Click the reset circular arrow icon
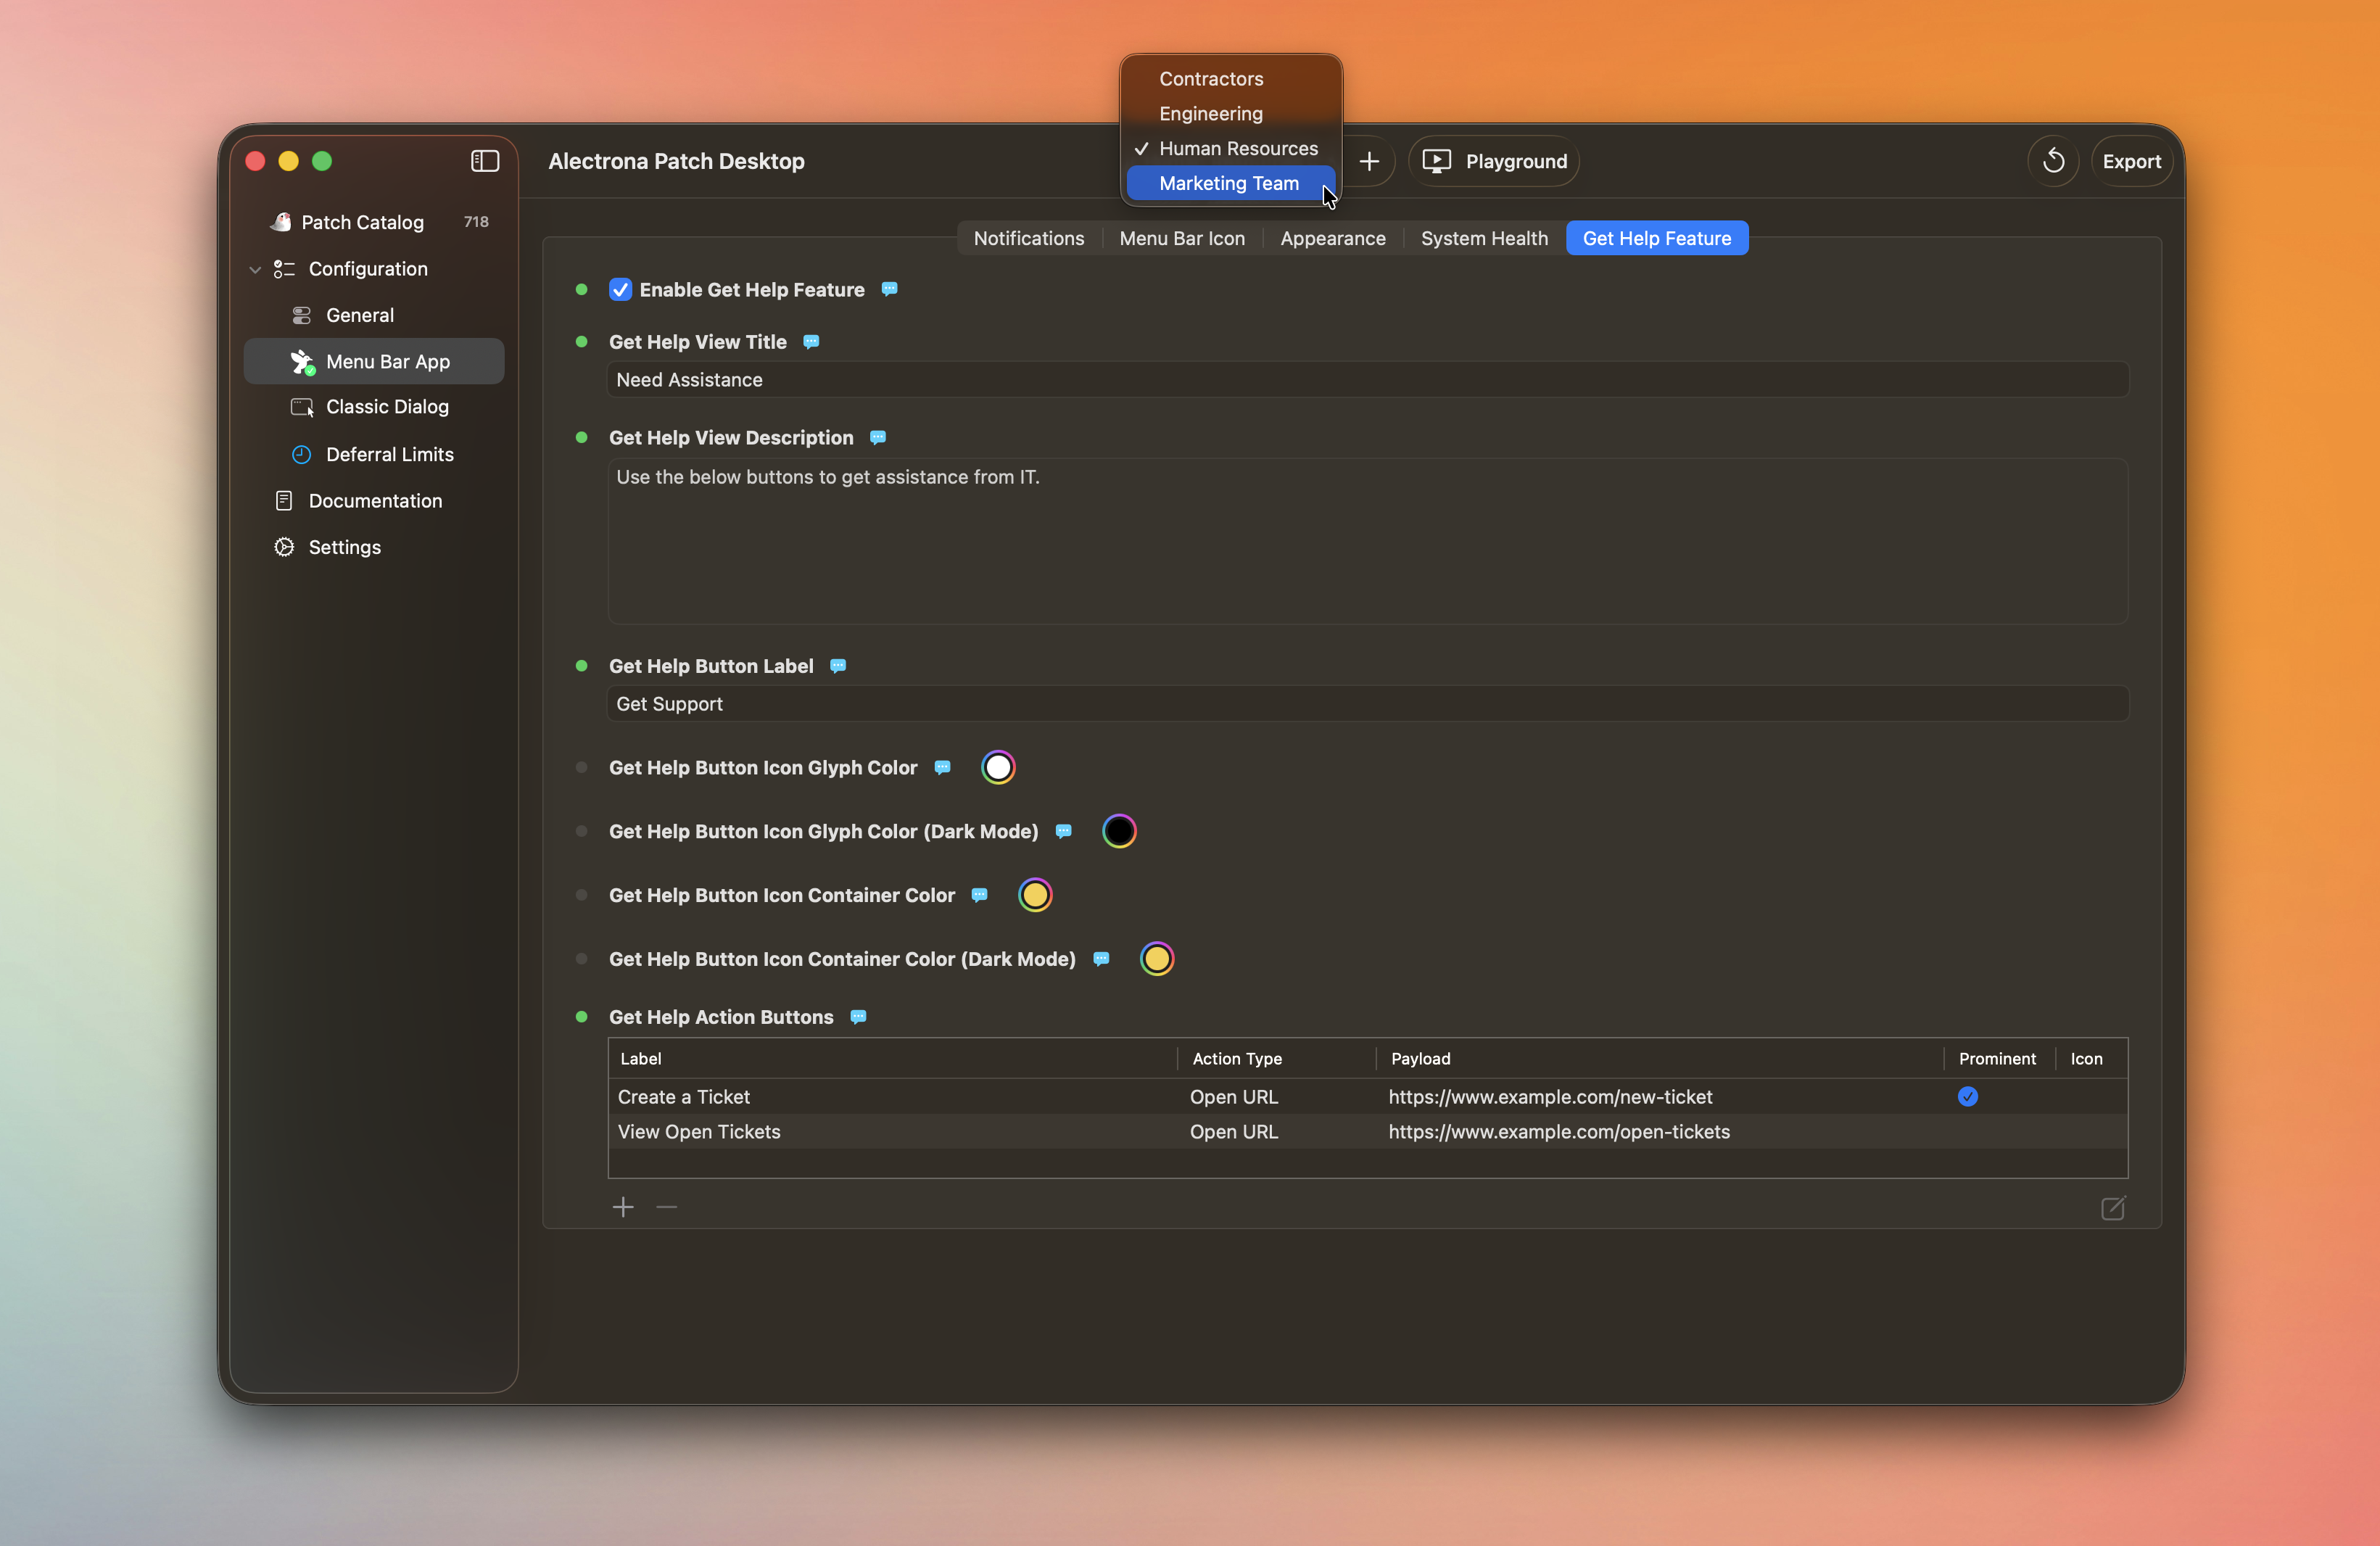This screenshot has width=2380, height=1546. (2053, 161)
